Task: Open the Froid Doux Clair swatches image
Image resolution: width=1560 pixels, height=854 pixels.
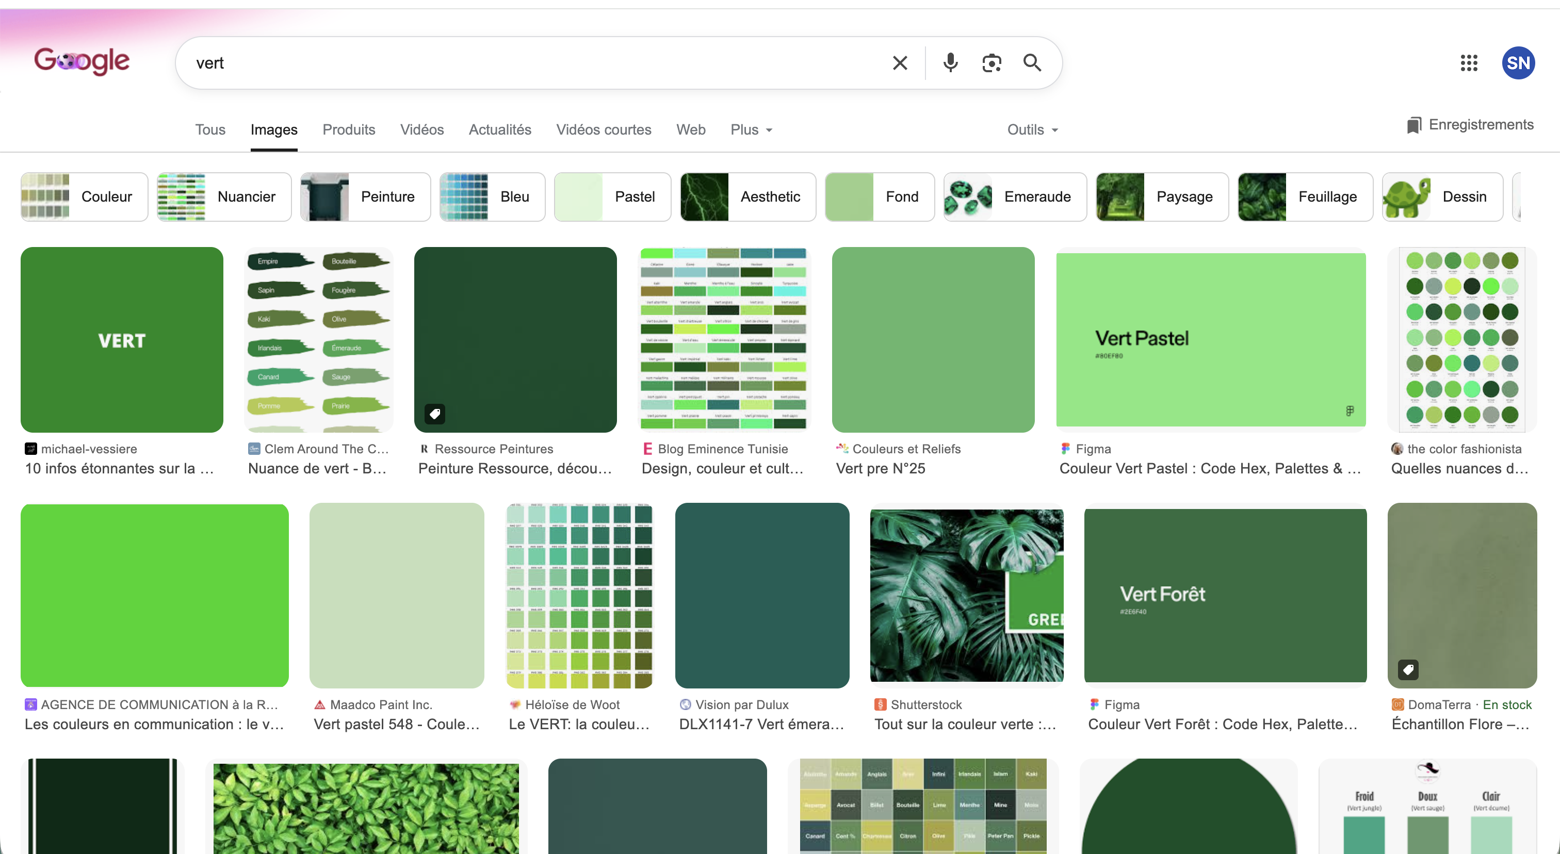Action: coord(1427,806)
